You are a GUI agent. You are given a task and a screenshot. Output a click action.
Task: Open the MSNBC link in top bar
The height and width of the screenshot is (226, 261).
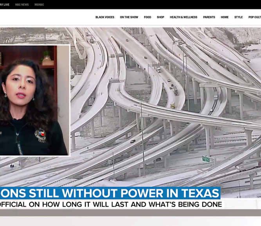(39, 5)
